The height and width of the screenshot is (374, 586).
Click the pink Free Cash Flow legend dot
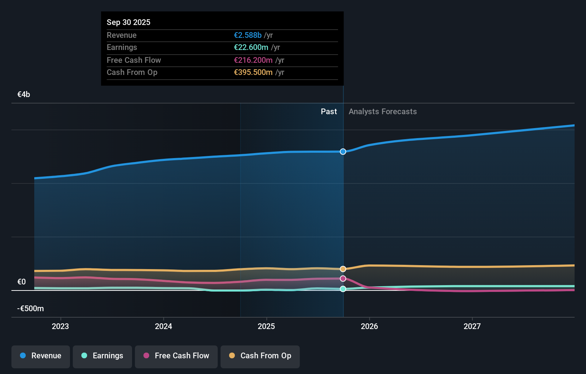pyautogui.click(x=146, y=356)
